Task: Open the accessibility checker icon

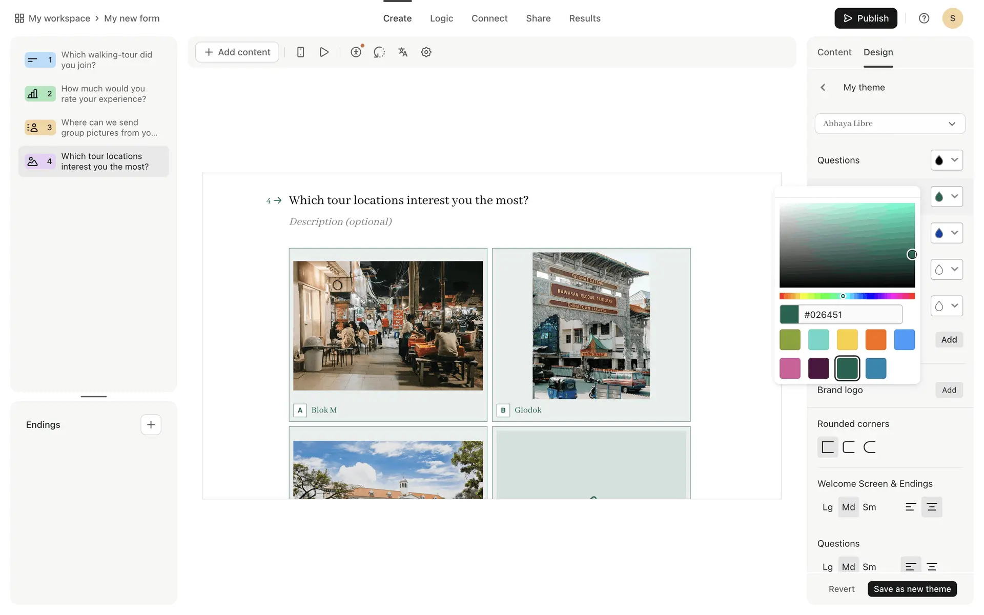Action: pyautogui.click(x=356, y=52)
